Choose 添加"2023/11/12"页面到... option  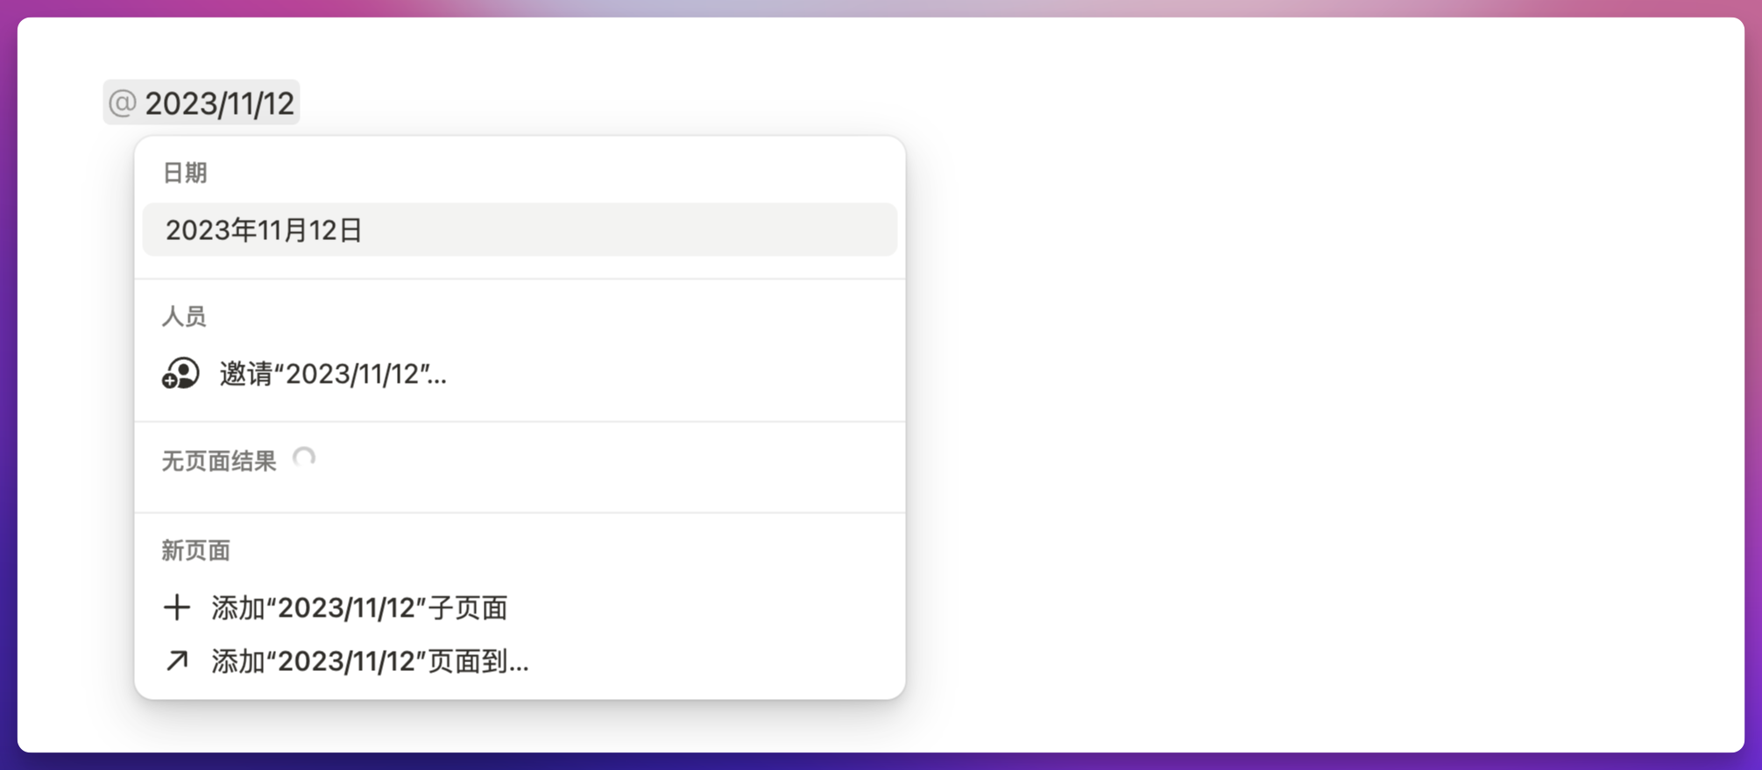(x=370, y=661)
